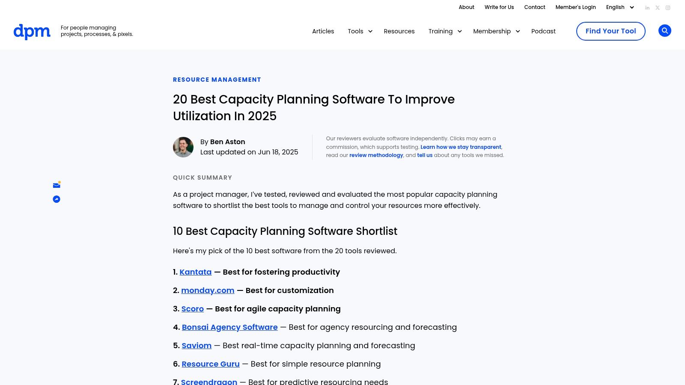Viewport: 685px width, 385px height.
Task: Click the "Best for fostering productivity" text
Action: coord(281,272)
